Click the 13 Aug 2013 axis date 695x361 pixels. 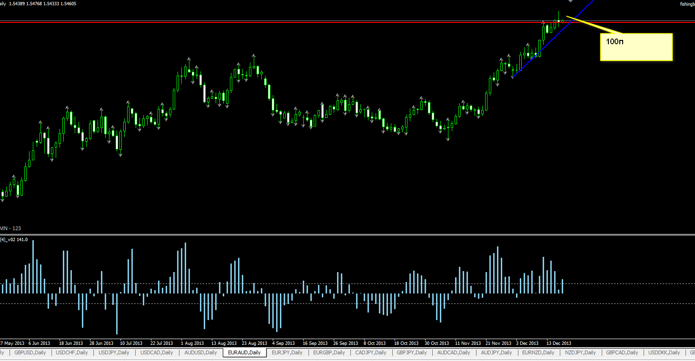(224, 343)
